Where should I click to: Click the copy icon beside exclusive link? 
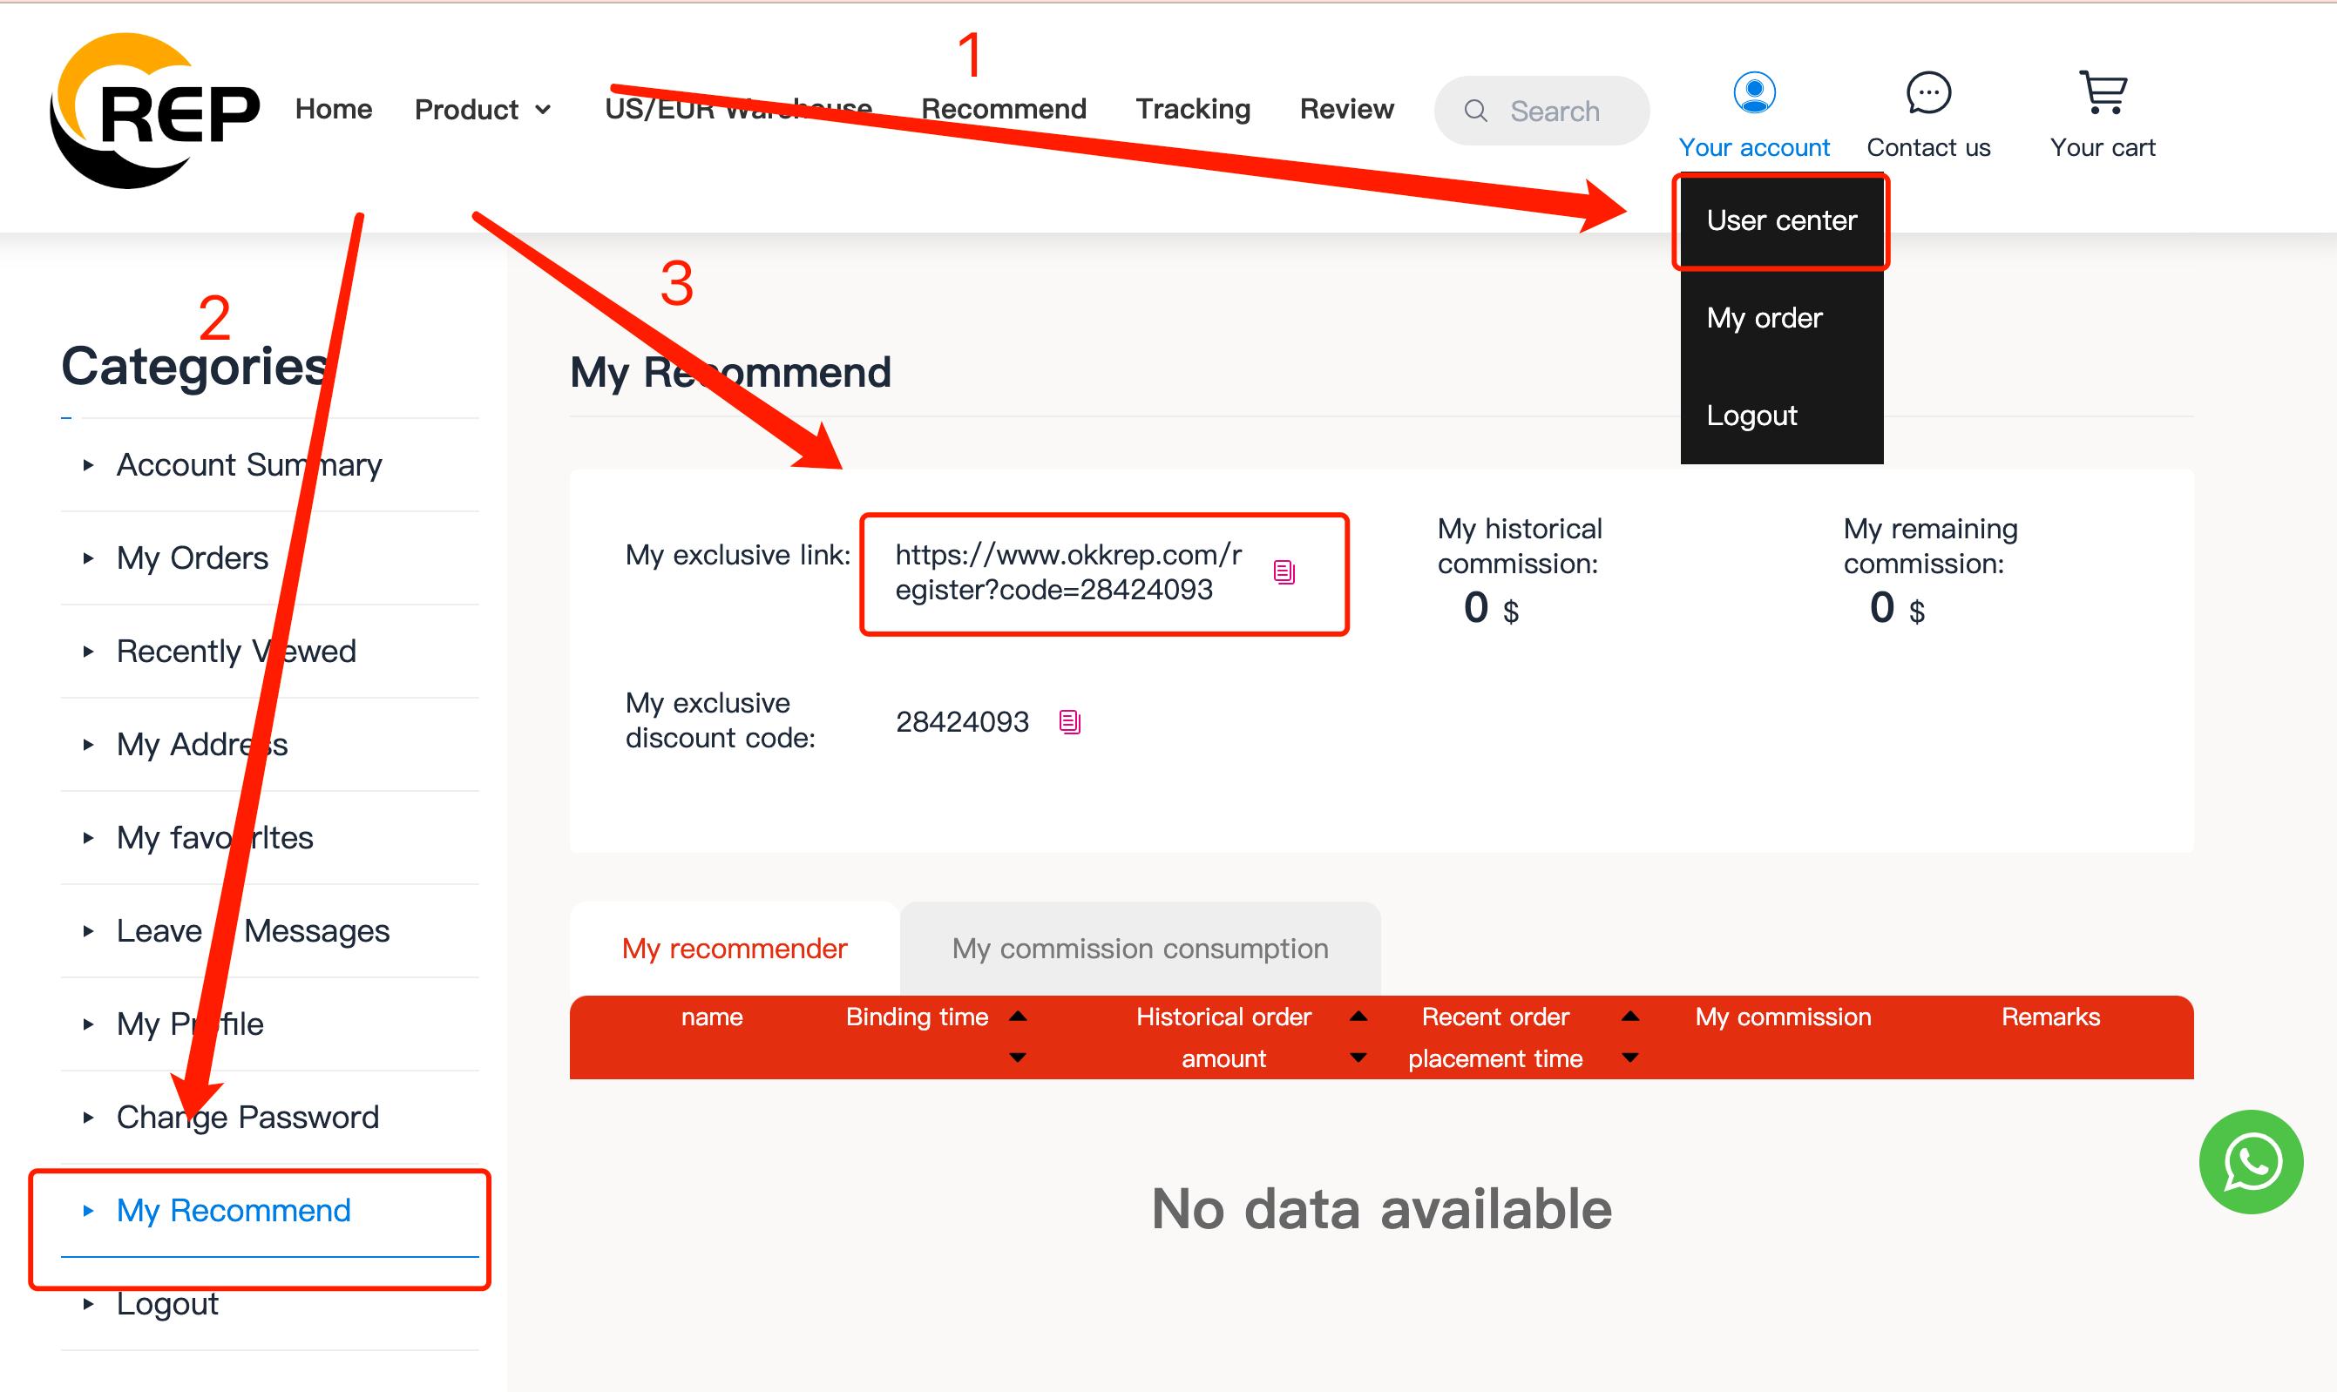pyautogui.click(x=1284, y=572)
